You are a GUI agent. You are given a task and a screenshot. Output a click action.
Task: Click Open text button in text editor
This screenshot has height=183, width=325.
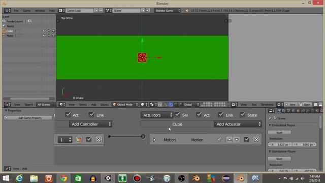305,104
